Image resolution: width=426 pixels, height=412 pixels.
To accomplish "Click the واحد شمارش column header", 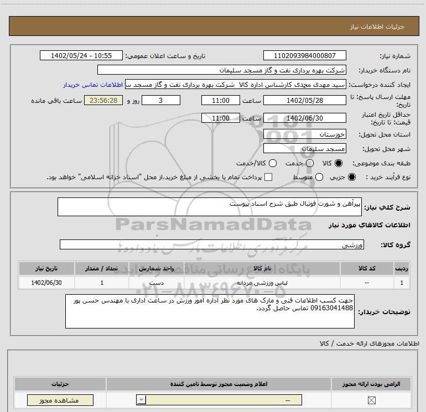I will (x=157, y=268).
